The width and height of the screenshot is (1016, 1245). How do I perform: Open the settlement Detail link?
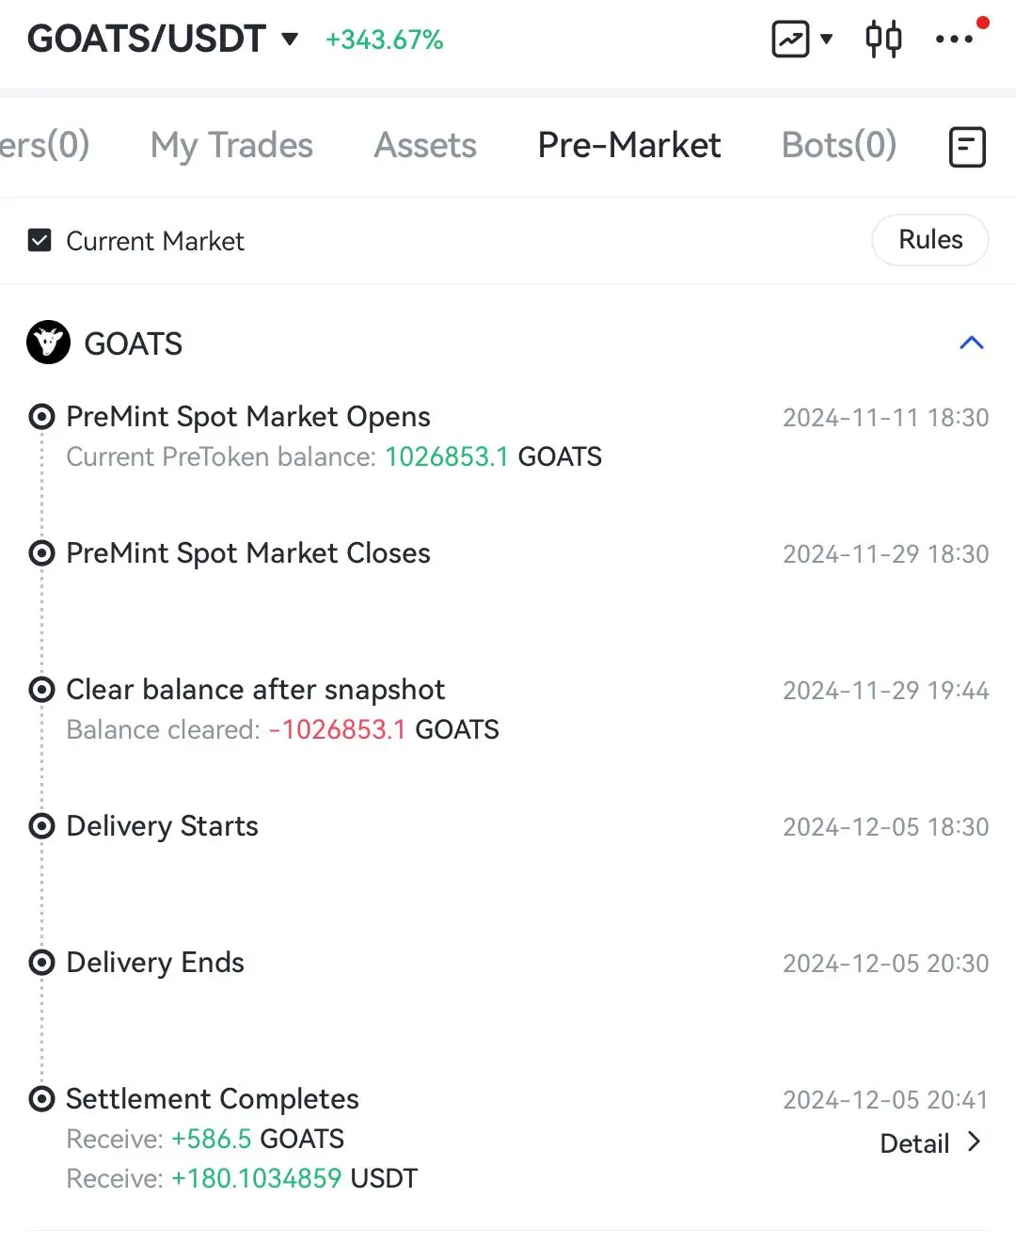[930, 1143]
